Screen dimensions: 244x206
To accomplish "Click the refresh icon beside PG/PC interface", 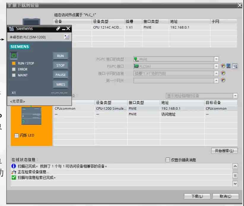I will coord(223,66).
